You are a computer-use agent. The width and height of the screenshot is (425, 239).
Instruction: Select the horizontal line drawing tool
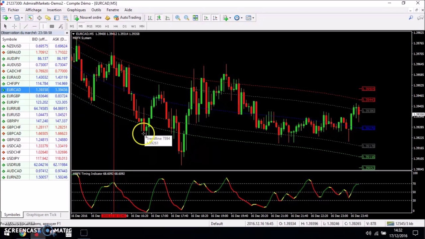tap(34, 26)
